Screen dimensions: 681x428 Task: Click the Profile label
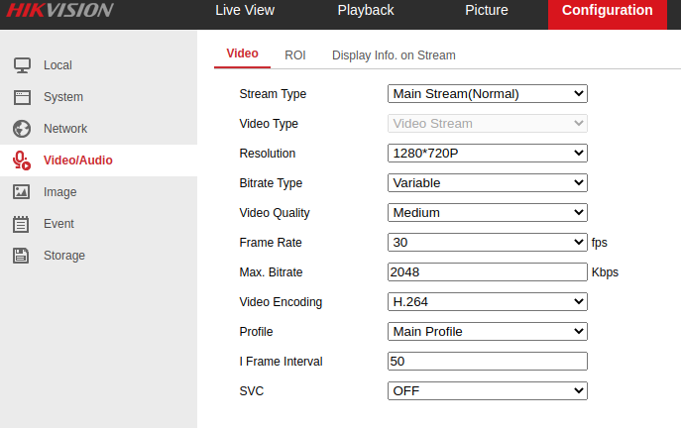[257, 332]
